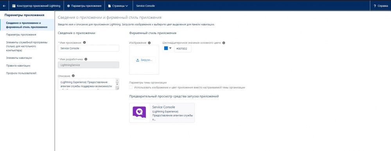Click info icon next to Имя разработчика

click(86, 59)
